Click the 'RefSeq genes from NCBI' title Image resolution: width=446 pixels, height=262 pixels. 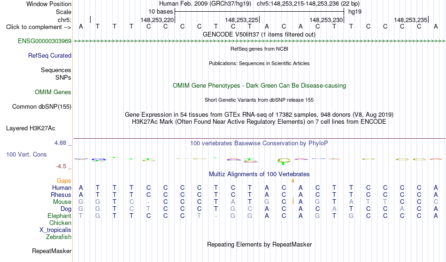[x=259, y=49]
